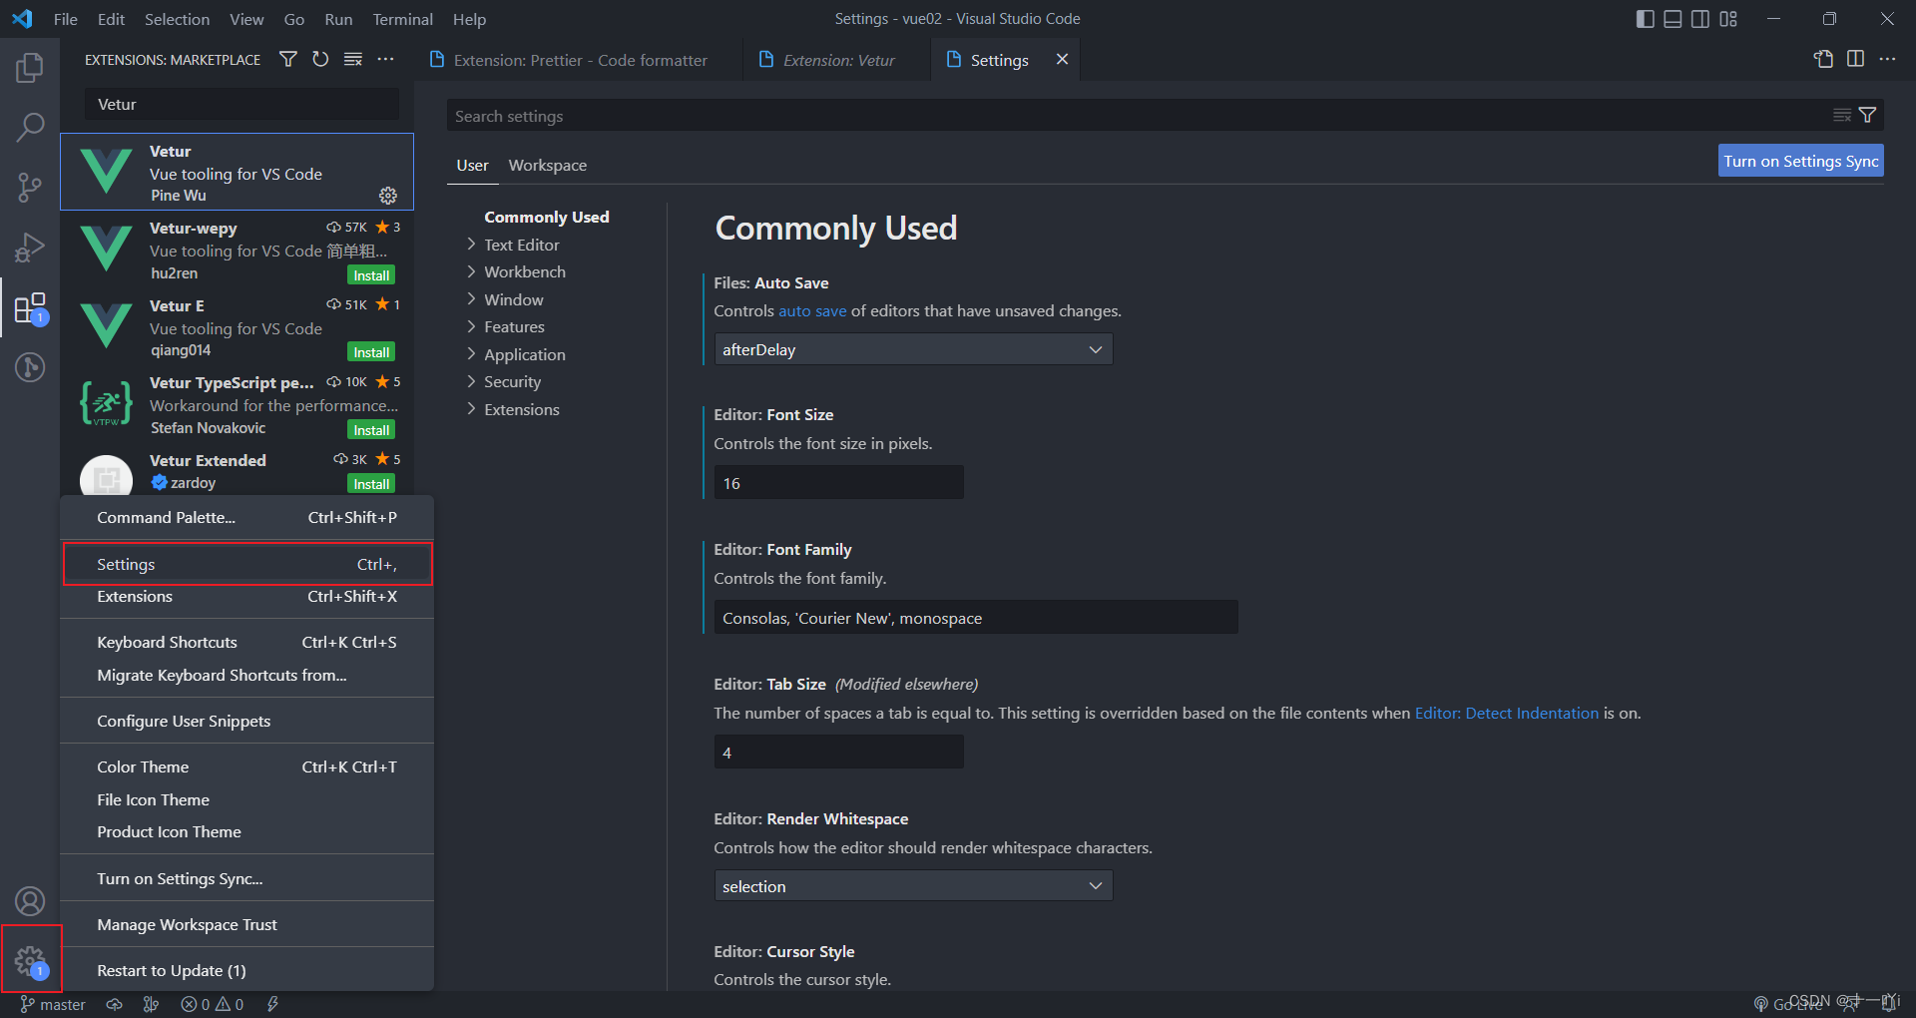
Task: Open the Source Control view
Action: pyautogui.click(x=30, y=187)
